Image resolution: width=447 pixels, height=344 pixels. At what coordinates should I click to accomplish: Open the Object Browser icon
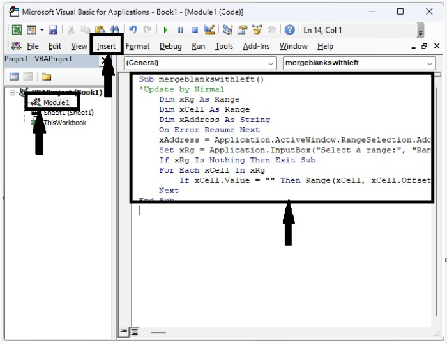coord(257,29)
